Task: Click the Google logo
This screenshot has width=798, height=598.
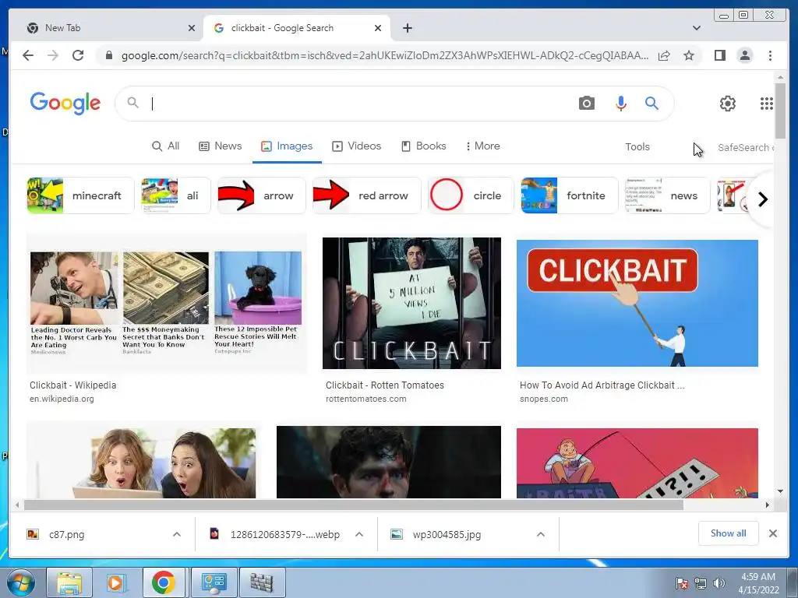Action: (x=65, y=104)
